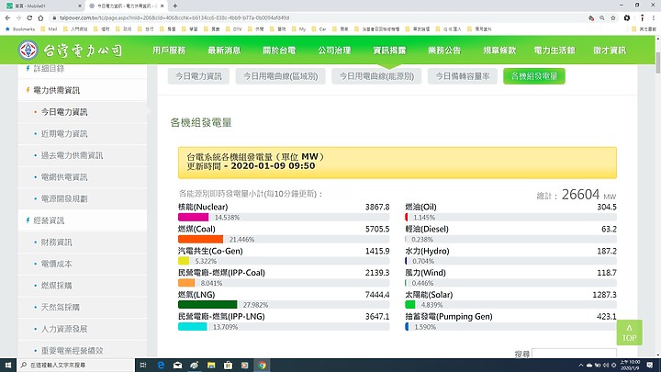Switch to the Mobile01 tab
Screen dimensions: 661x372
click(x=42, y=6)
